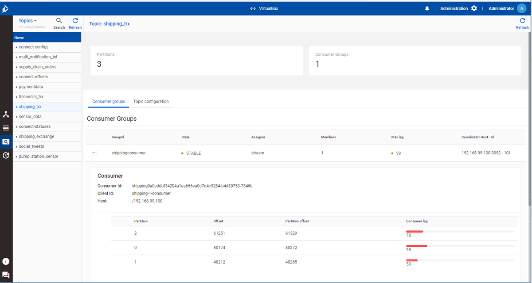The image size is (532, 283).
Task: Select the supply_chain_orders topic
Action: click(47, 67)
